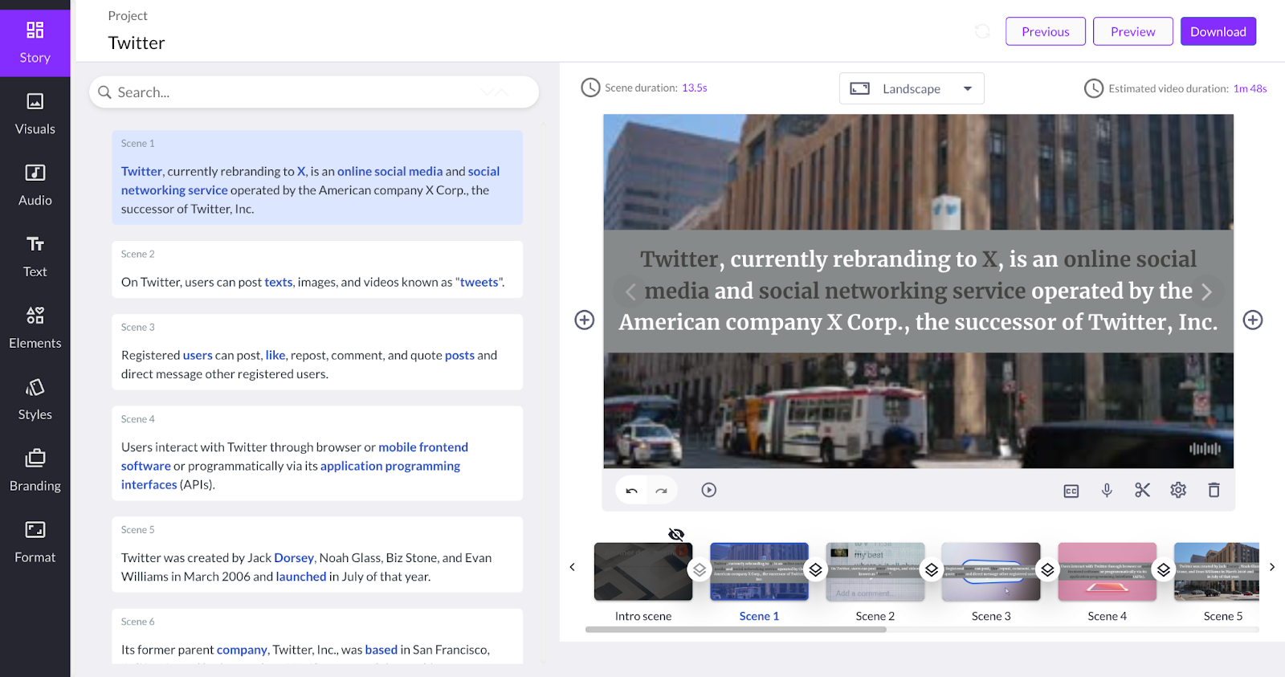1285x677 pixels.
Task: Click the 13.5s scene duration value
Action: pos(695,88)
